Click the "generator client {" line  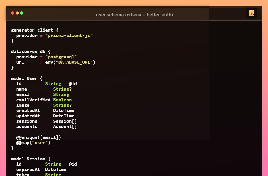coord(34,30)
